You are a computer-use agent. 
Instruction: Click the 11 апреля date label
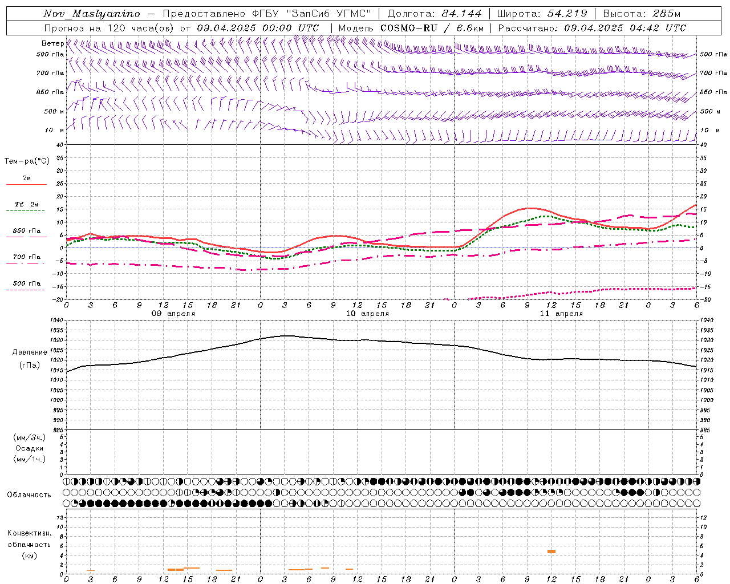[x=561, y=314]
